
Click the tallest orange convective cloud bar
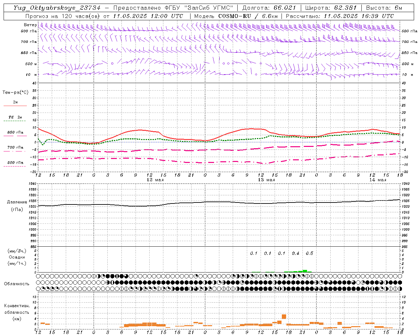284,317
